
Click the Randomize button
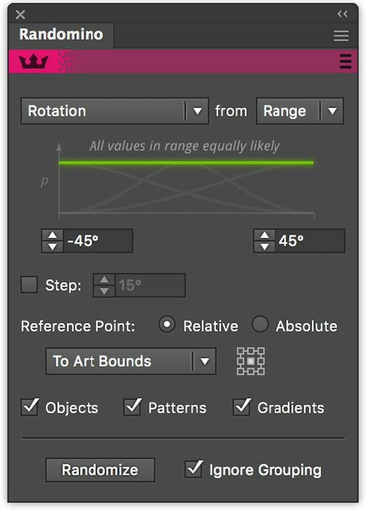(x=101, y=470)
